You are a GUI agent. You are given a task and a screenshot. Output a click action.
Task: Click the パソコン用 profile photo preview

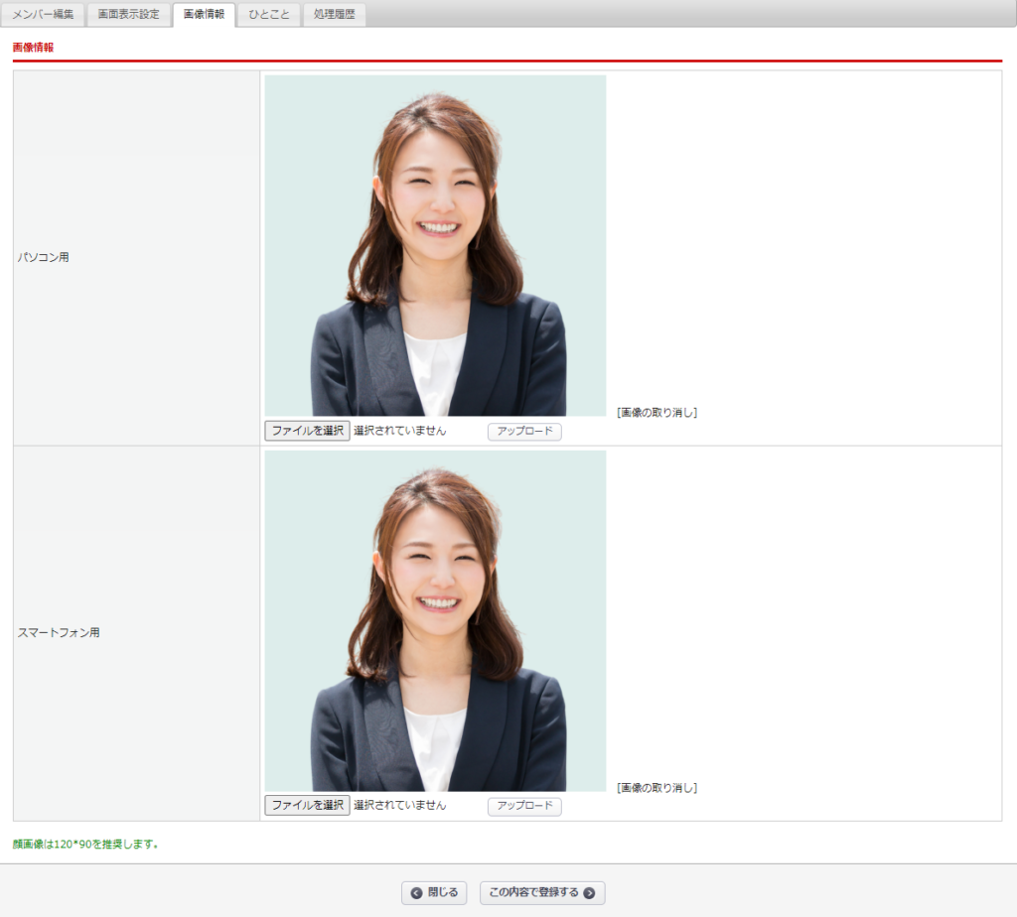(434, 245)
